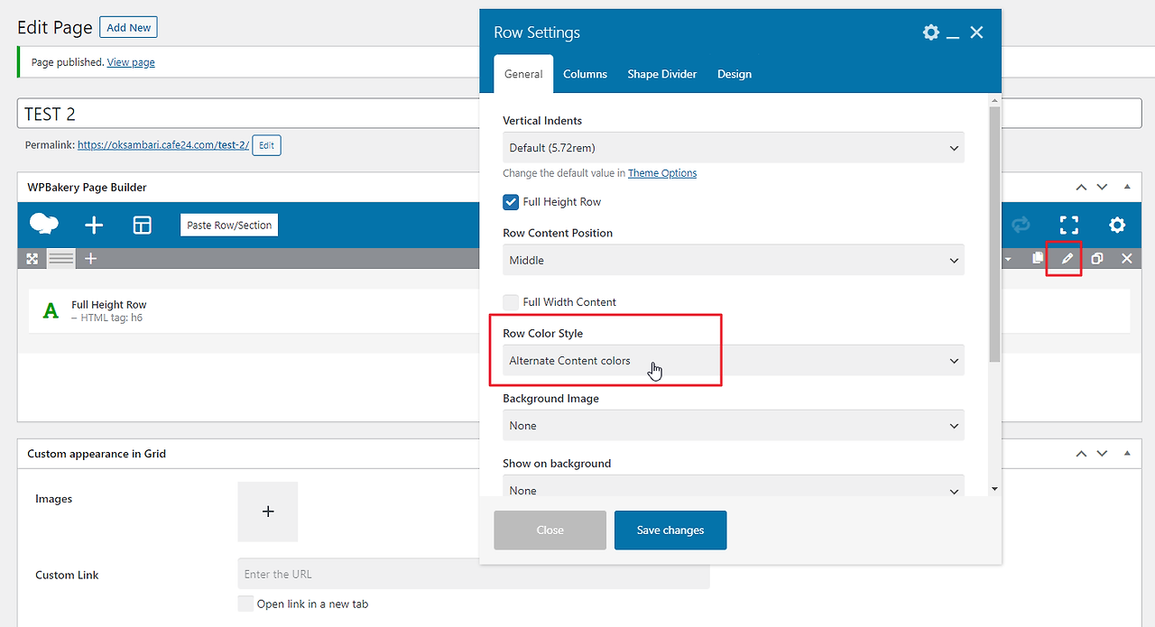Switch to the Design tab
Viewport: 1155px width, 627px height.
pos(735,74)
